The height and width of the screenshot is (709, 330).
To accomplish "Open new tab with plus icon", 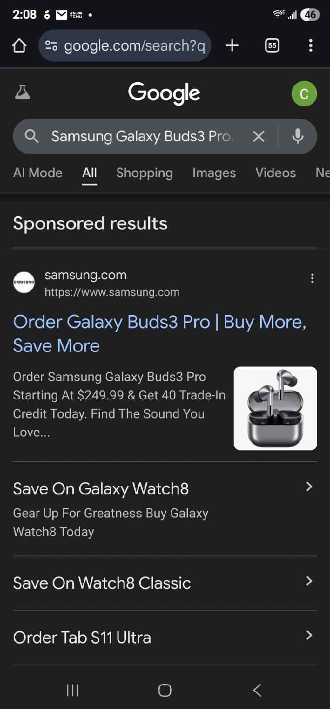I will click(232, 46).
